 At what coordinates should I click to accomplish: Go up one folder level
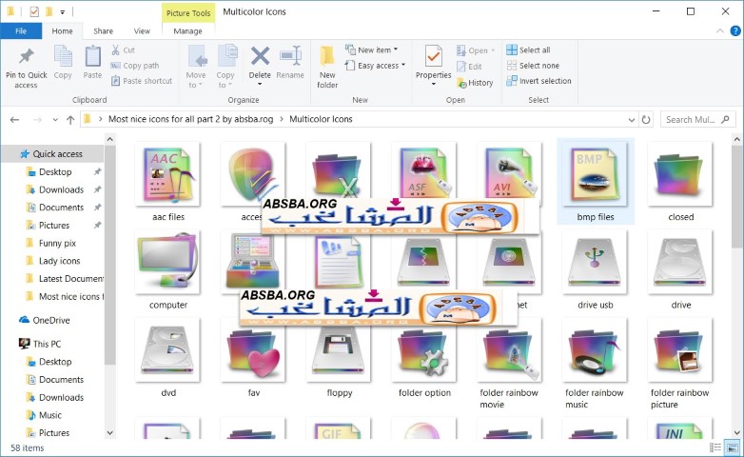point(70,120)
